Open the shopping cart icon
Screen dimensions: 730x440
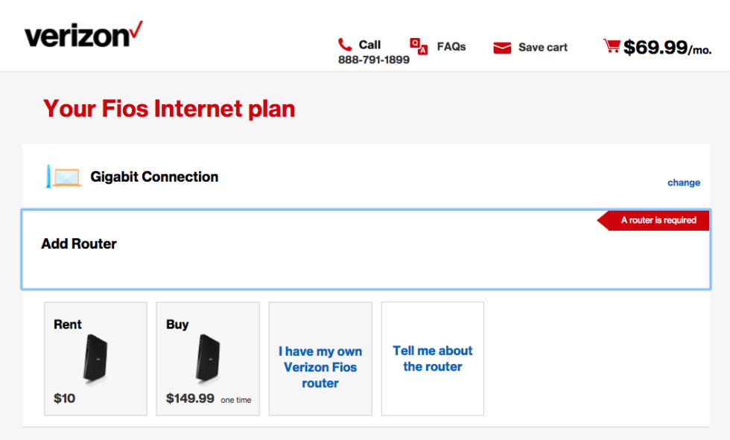612,45
